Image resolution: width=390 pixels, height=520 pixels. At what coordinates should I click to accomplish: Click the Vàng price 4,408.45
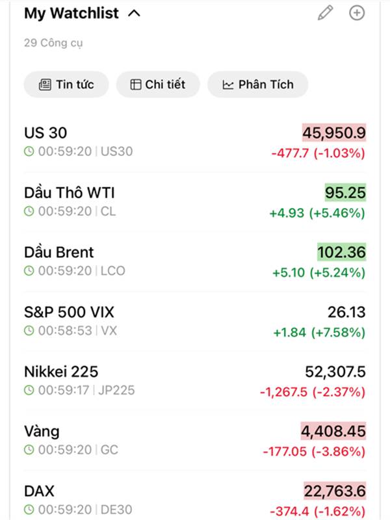pos(333,431)
